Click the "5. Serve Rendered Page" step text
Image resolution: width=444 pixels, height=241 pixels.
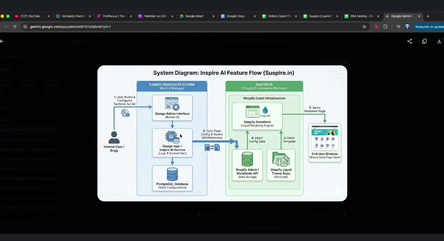tap(315, 109)
